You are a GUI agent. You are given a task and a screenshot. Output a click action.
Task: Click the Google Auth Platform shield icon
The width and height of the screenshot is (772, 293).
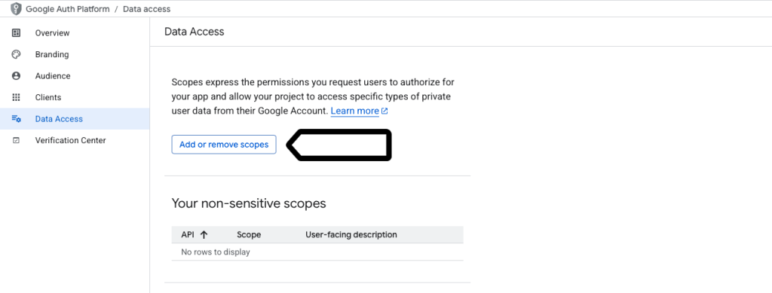point(17,9)
